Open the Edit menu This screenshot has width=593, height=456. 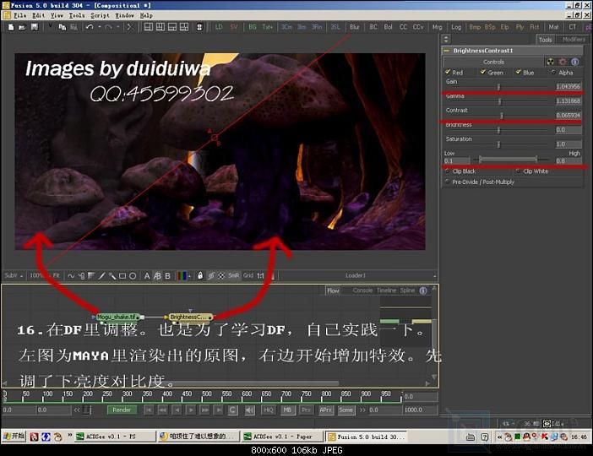[38, 15]
